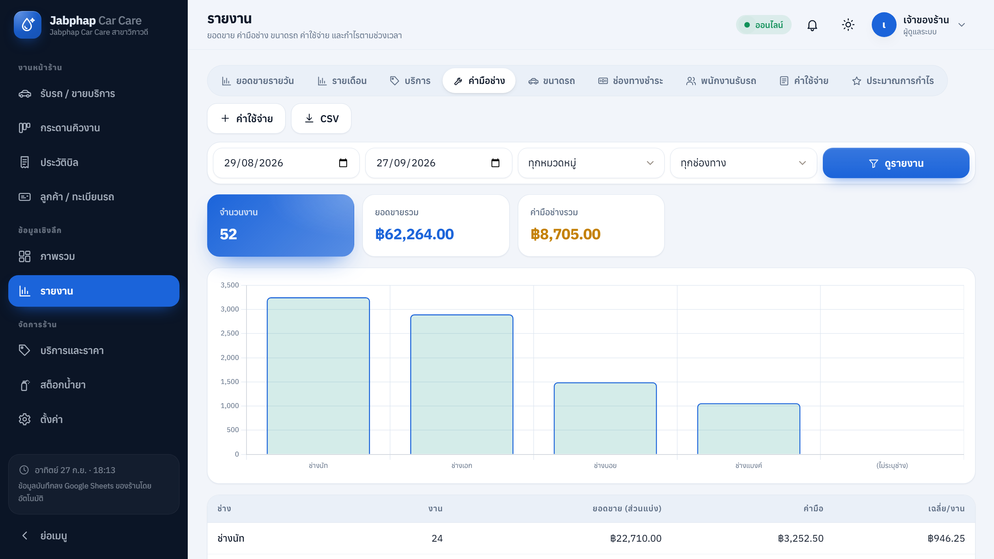
Task: Open the calendar picker for 27/09/2026
Action: point(495,163)
